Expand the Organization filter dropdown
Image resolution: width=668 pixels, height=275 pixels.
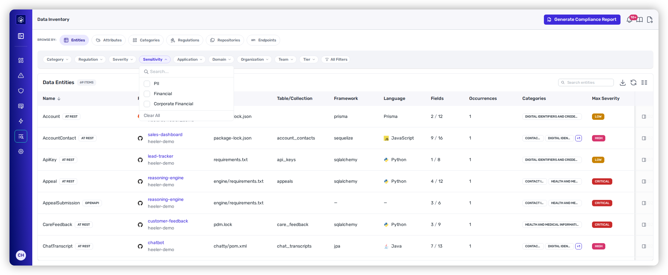point(254,59)
